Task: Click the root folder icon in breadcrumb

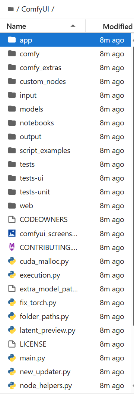Action: point(10,9)
